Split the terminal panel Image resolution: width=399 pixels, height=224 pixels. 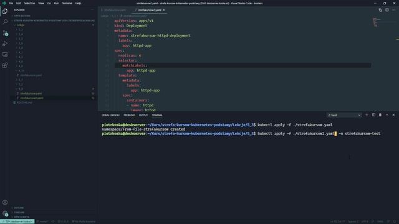pyautogui.click(x=373, y=115)
